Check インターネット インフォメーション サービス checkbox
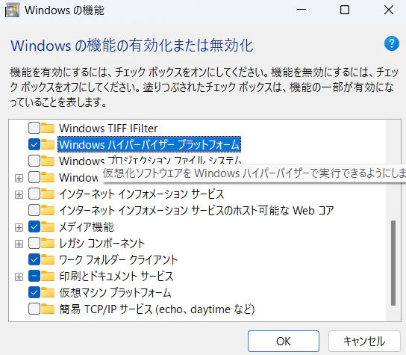 [x=34, y=194]
